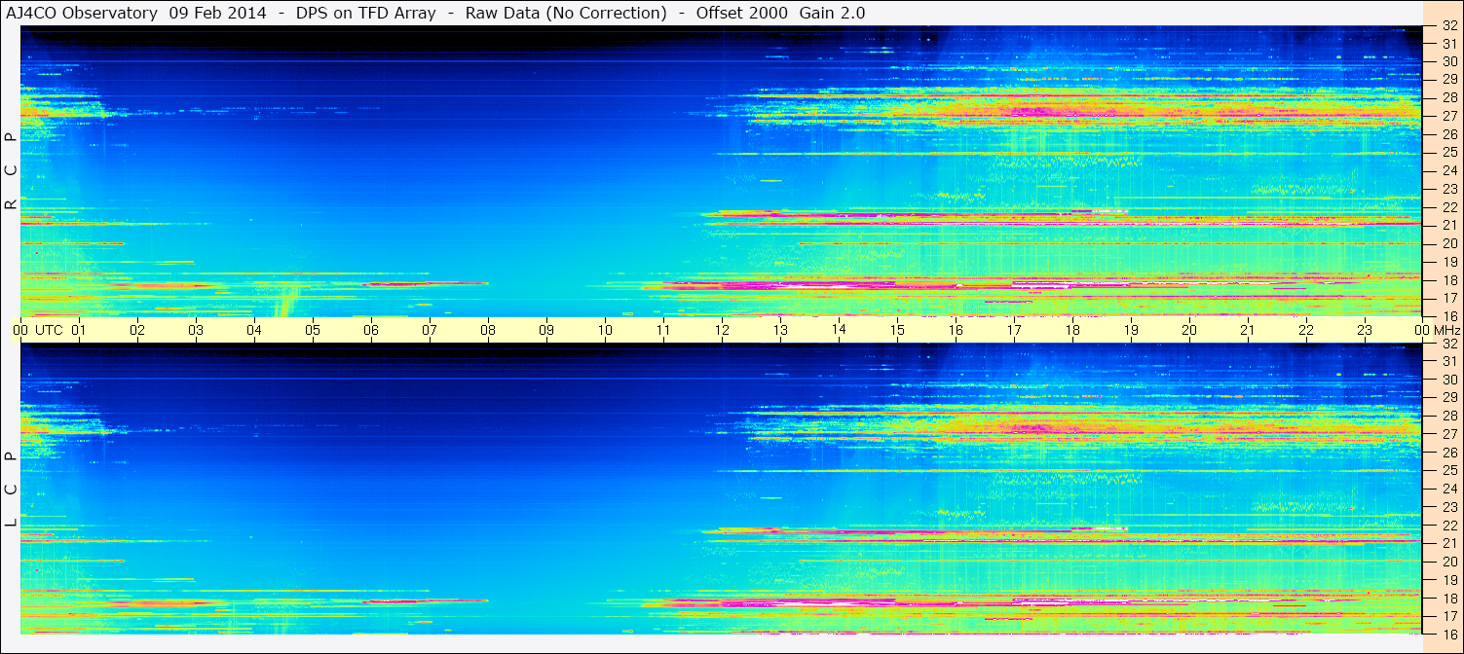Click the 18 hour label on the UTC axis
1464x654 pixels.
click(1072, 330)
